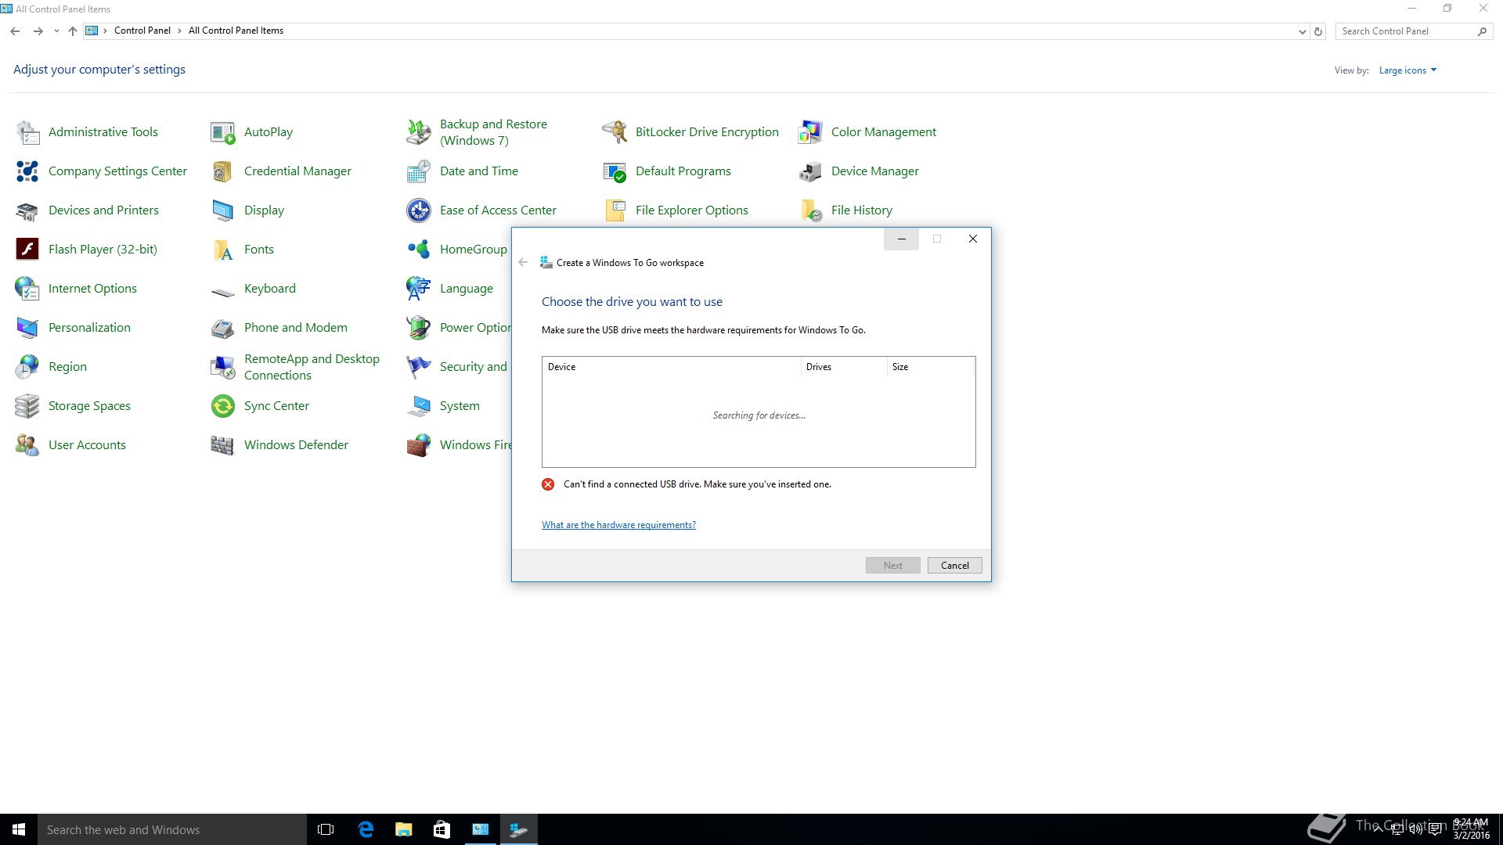This screenshot has width=1503, height=845.
Task: Open Sync Center link
Action: point(276,406)
